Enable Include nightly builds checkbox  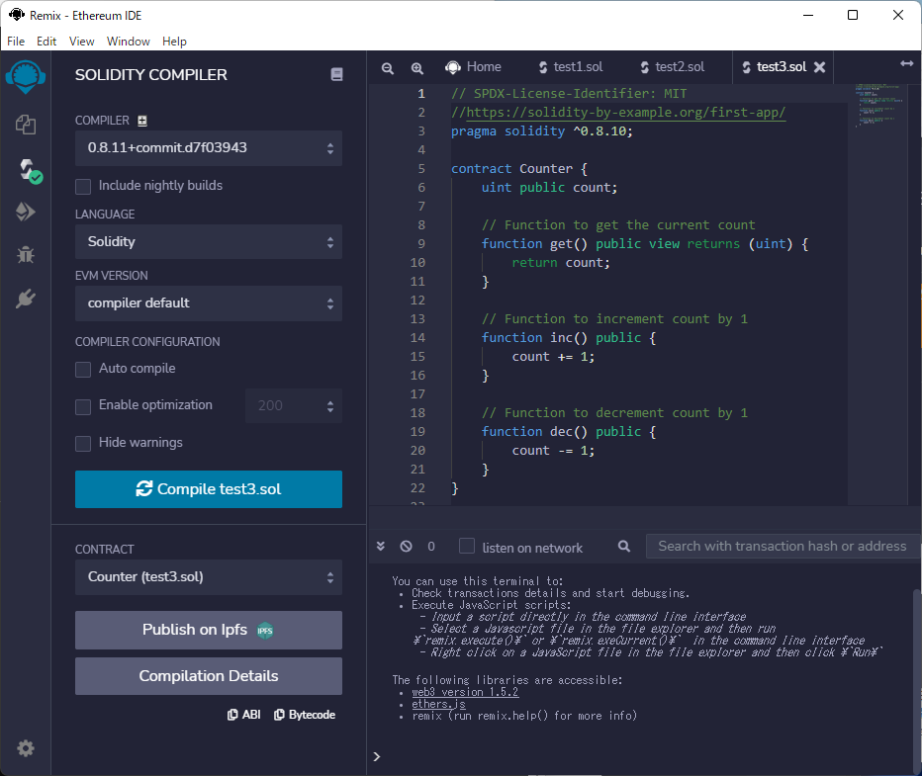[83, 186]
